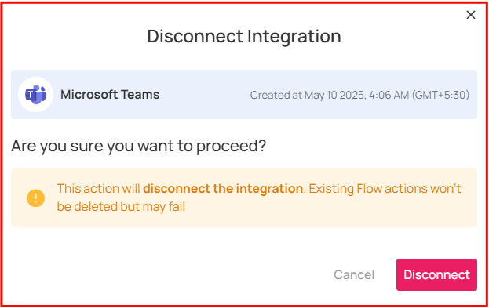Click the Are you sure prompt text

(x=139, y=146)
